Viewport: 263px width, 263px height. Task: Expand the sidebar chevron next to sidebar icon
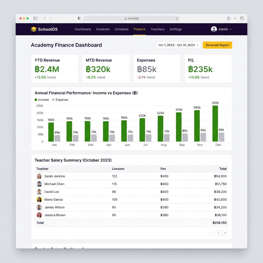pyautogui.click(x=39, y=18)
